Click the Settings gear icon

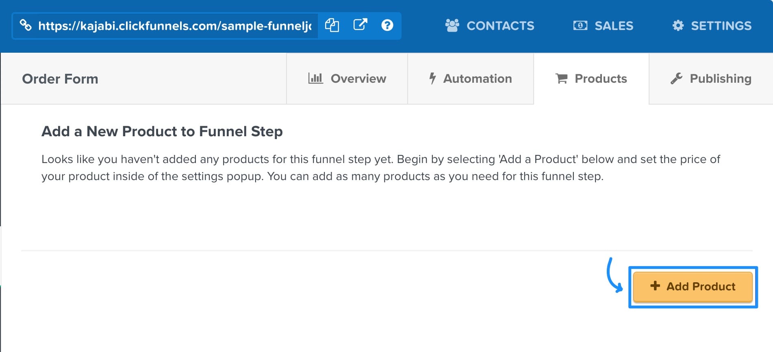click(x=678, y=26)
